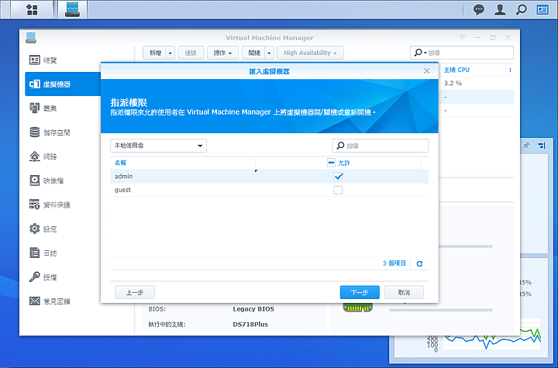Open the High Availability dropdown
The width and height of the screenshot is (558, 368).
[x=310, y=53]
